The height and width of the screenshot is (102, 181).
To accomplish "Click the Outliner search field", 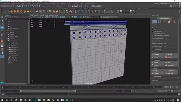I will pos(18,19).
